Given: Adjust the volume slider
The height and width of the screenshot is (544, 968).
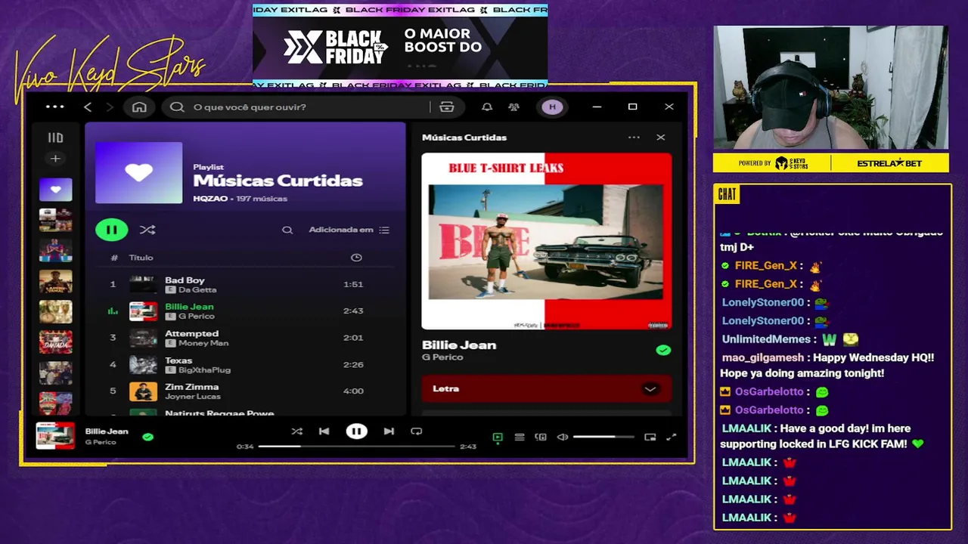Looking at the screenshot, I should tap(603, 437).
